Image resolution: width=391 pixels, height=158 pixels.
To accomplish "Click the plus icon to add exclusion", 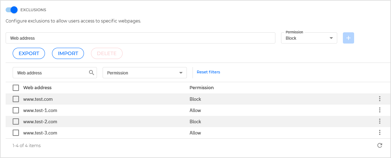I will pos(348,38).
